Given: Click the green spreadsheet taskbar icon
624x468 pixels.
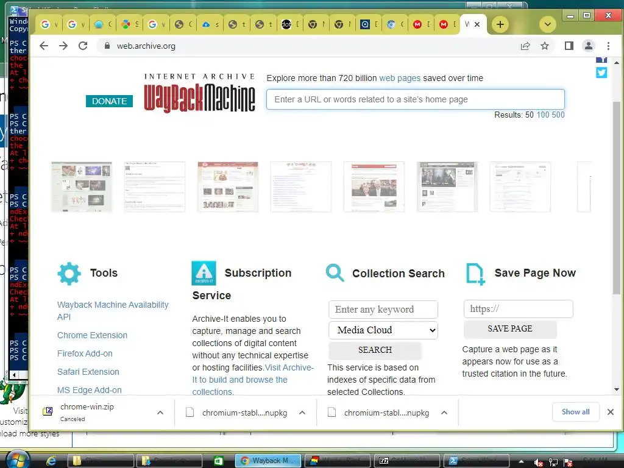Looking at the screenshot, I should point(219,461).
